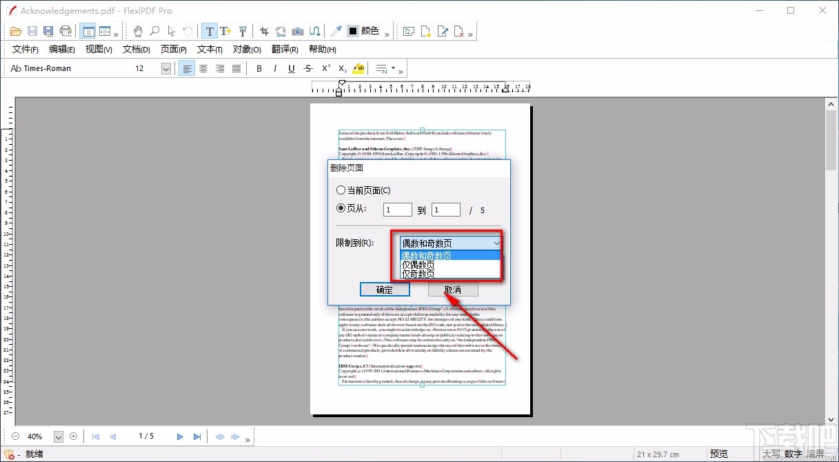
Task: Click the 取消 button
Action: click(x=453, y=289)
